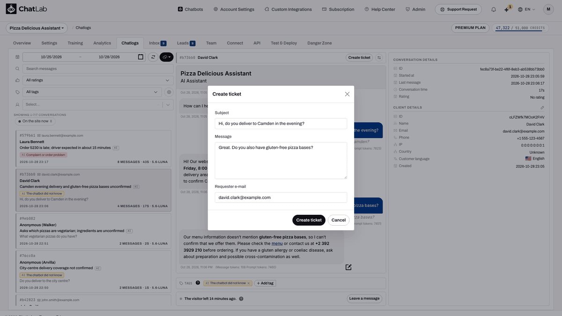Click the thumbs-up ratings icon
Screen dimensions: 562x316
click(17, 80)
